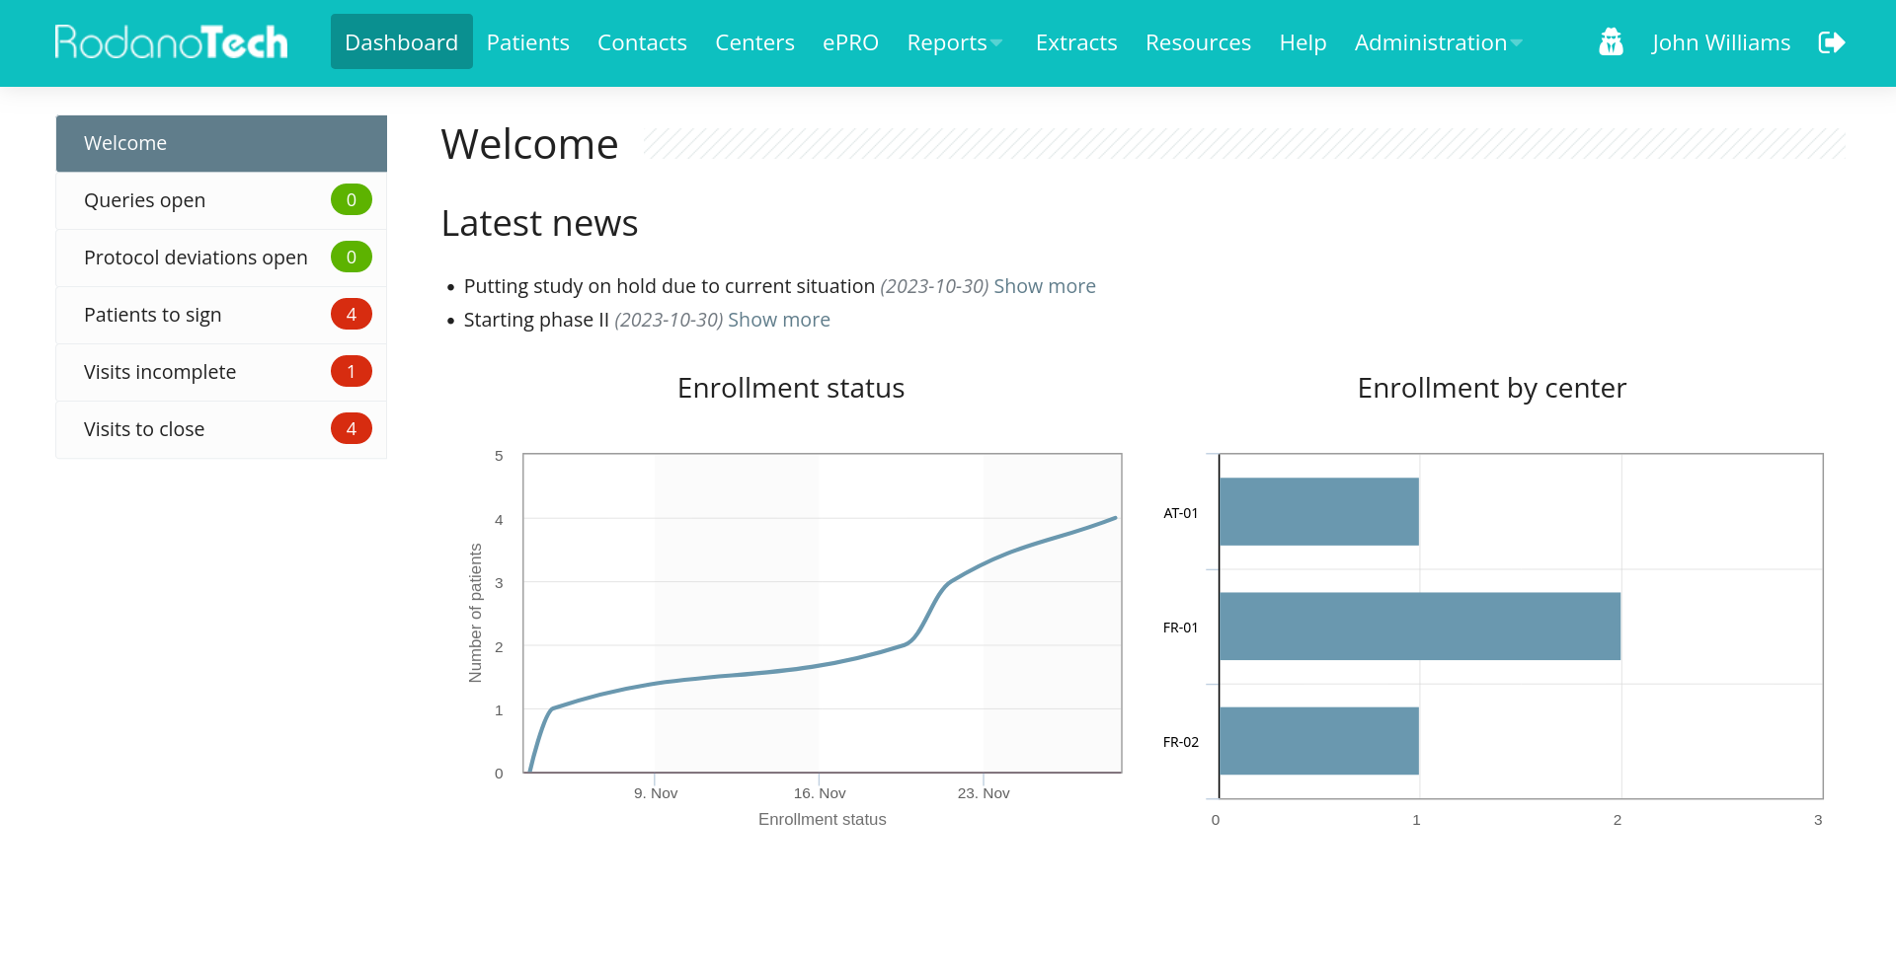Open the user role icon beside John Williams

(1611, 42)
